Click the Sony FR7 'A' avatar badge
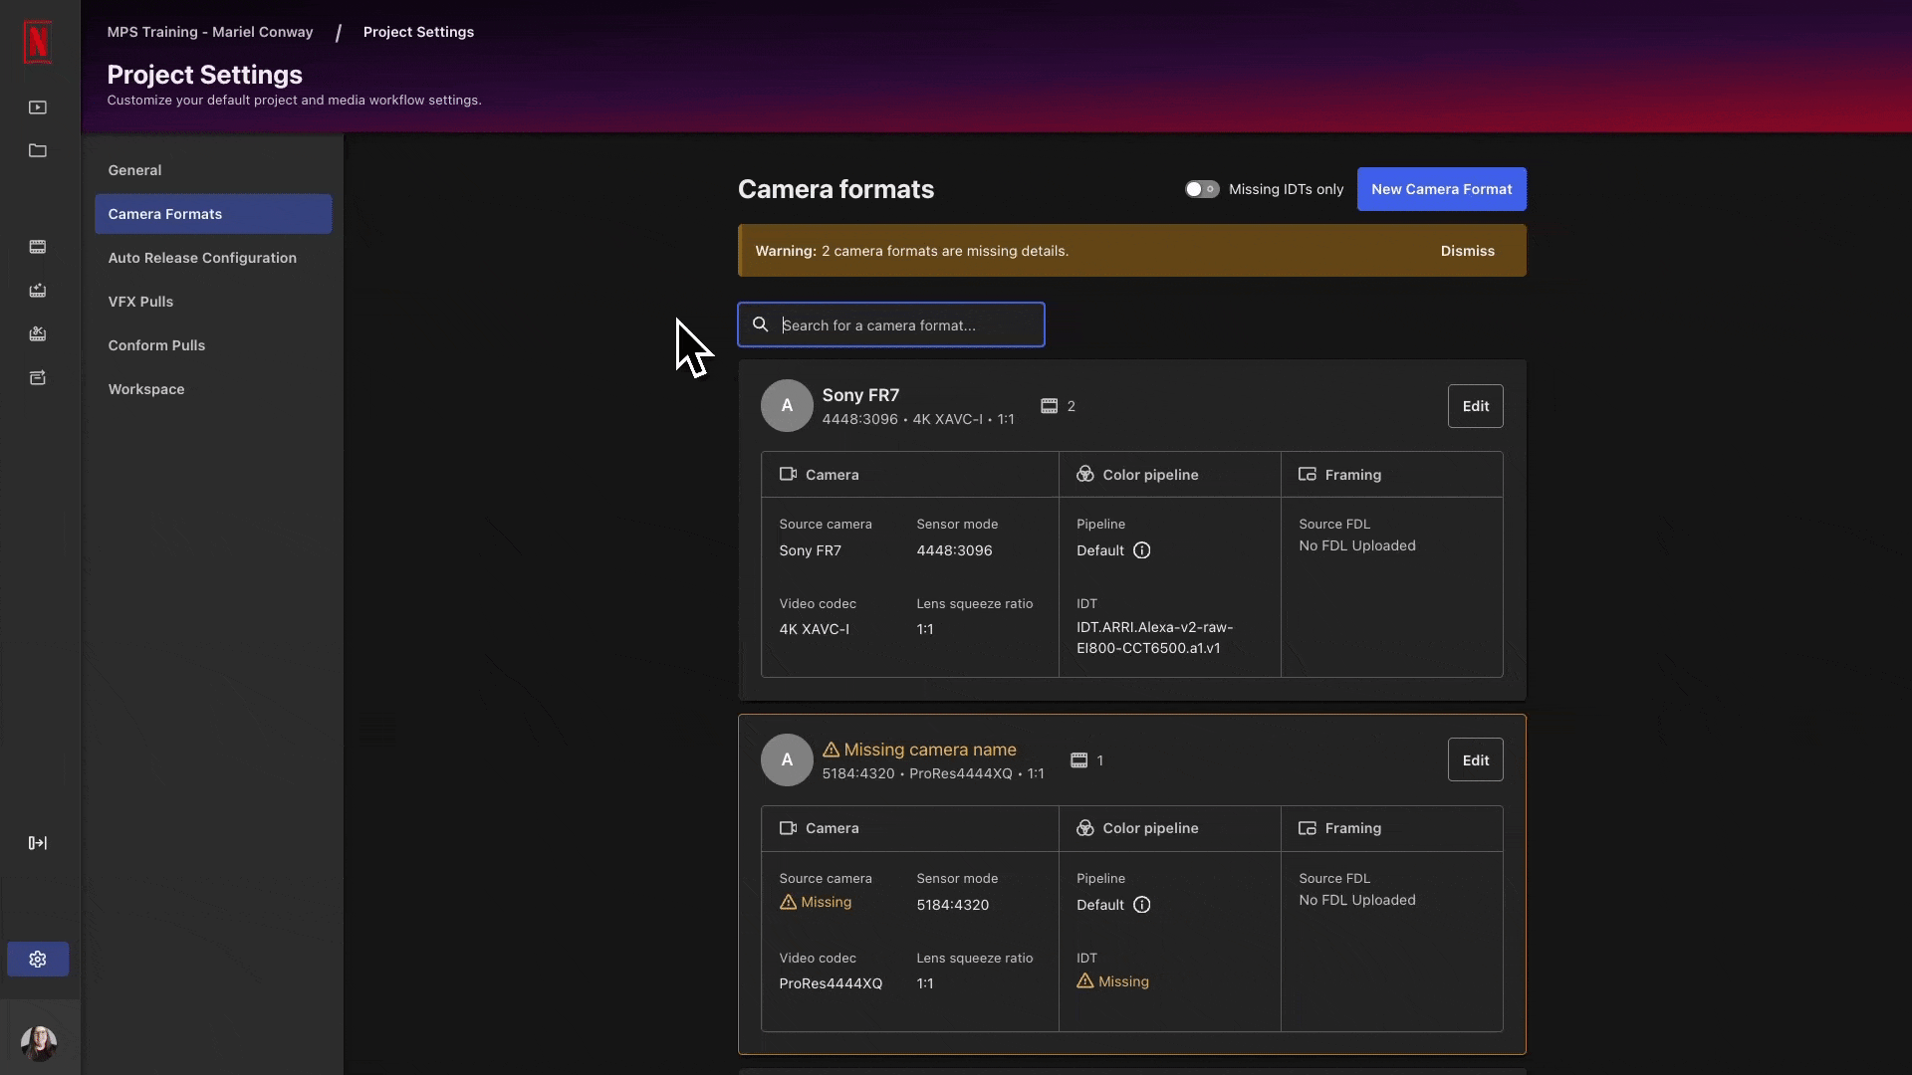 point(787,405)
